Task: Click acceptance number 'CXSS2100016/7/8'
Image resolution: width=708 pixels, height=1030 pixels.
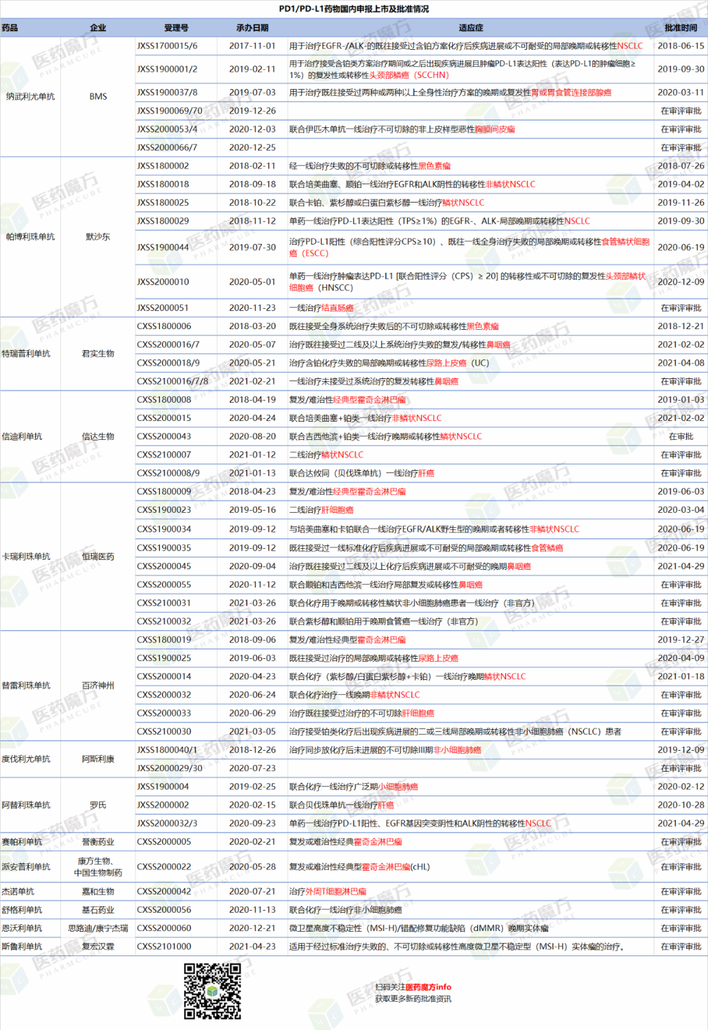Action: [172, 381]
